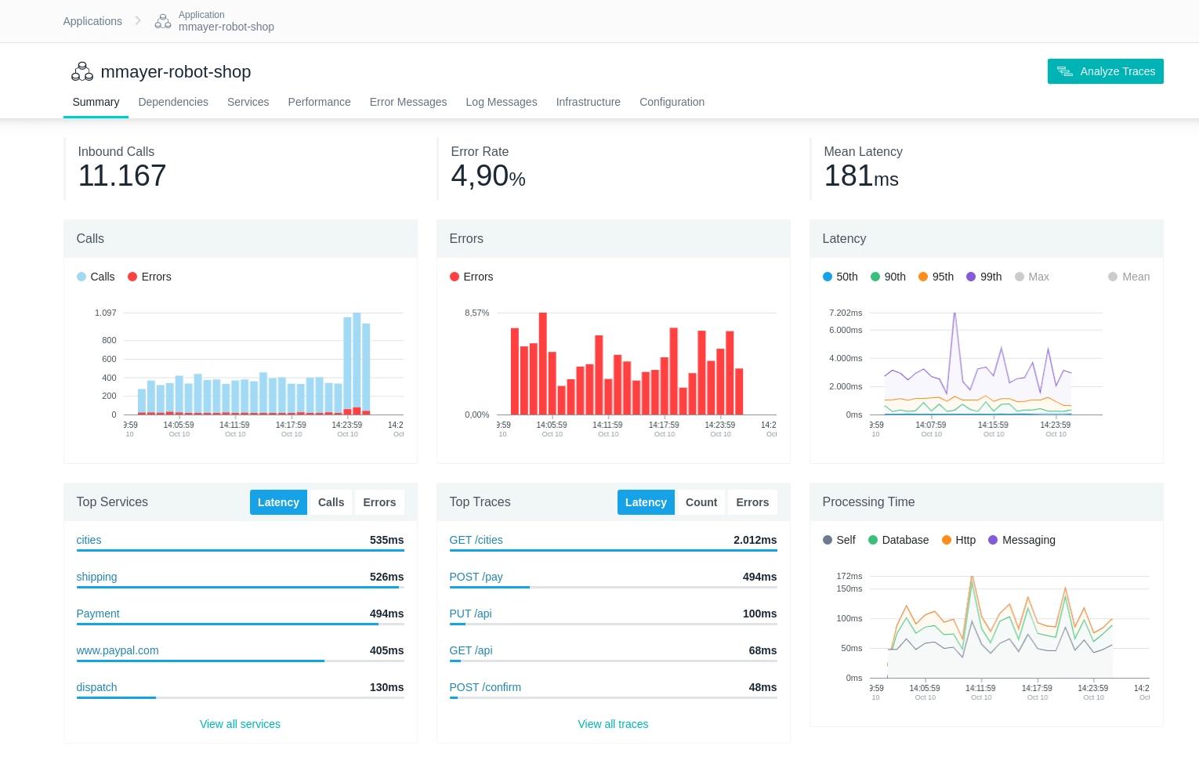
Task: Click the mmayer-robot-shop icon beside the page title
Action: pos(82,72)
